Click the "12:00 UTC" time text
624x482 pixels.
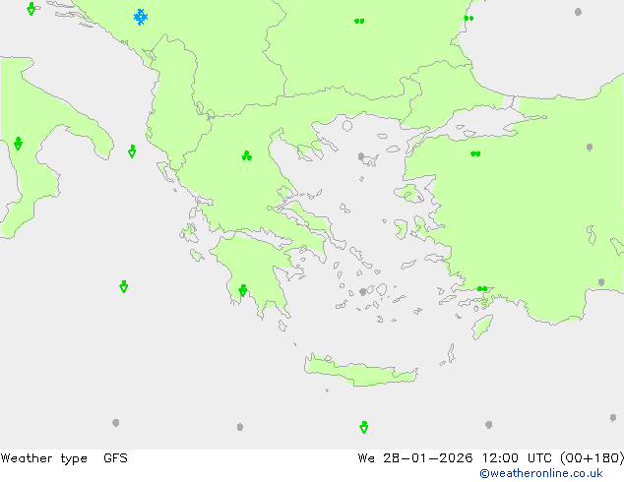tap(517, 458)
